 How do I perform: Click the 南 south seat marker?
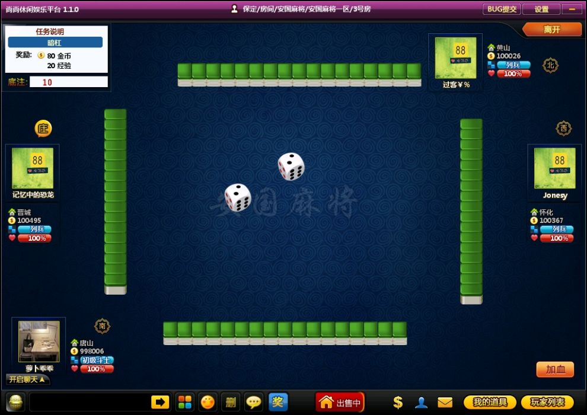tap(102, 326)
